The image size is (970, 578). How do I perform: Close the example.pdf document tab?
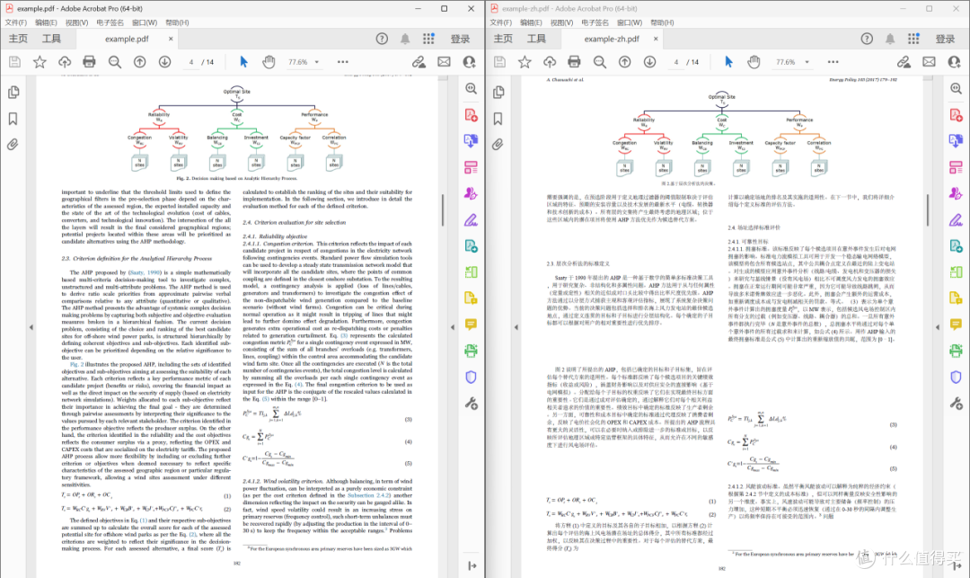point(171,39)
